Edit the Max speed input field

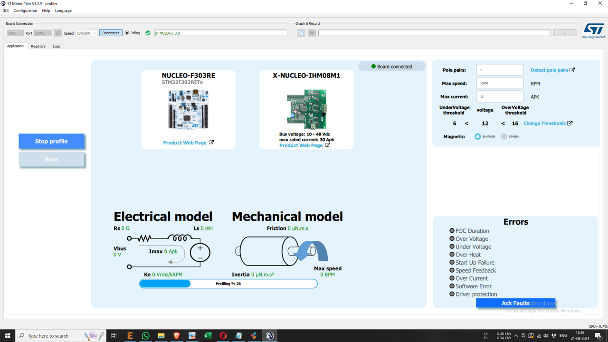tap(499, 83)
